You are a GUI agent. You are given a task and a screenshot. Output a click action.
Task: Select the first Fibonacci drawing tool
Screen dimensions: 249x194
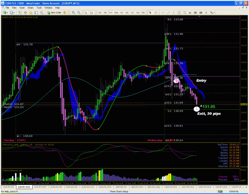(x=179, y=12)
